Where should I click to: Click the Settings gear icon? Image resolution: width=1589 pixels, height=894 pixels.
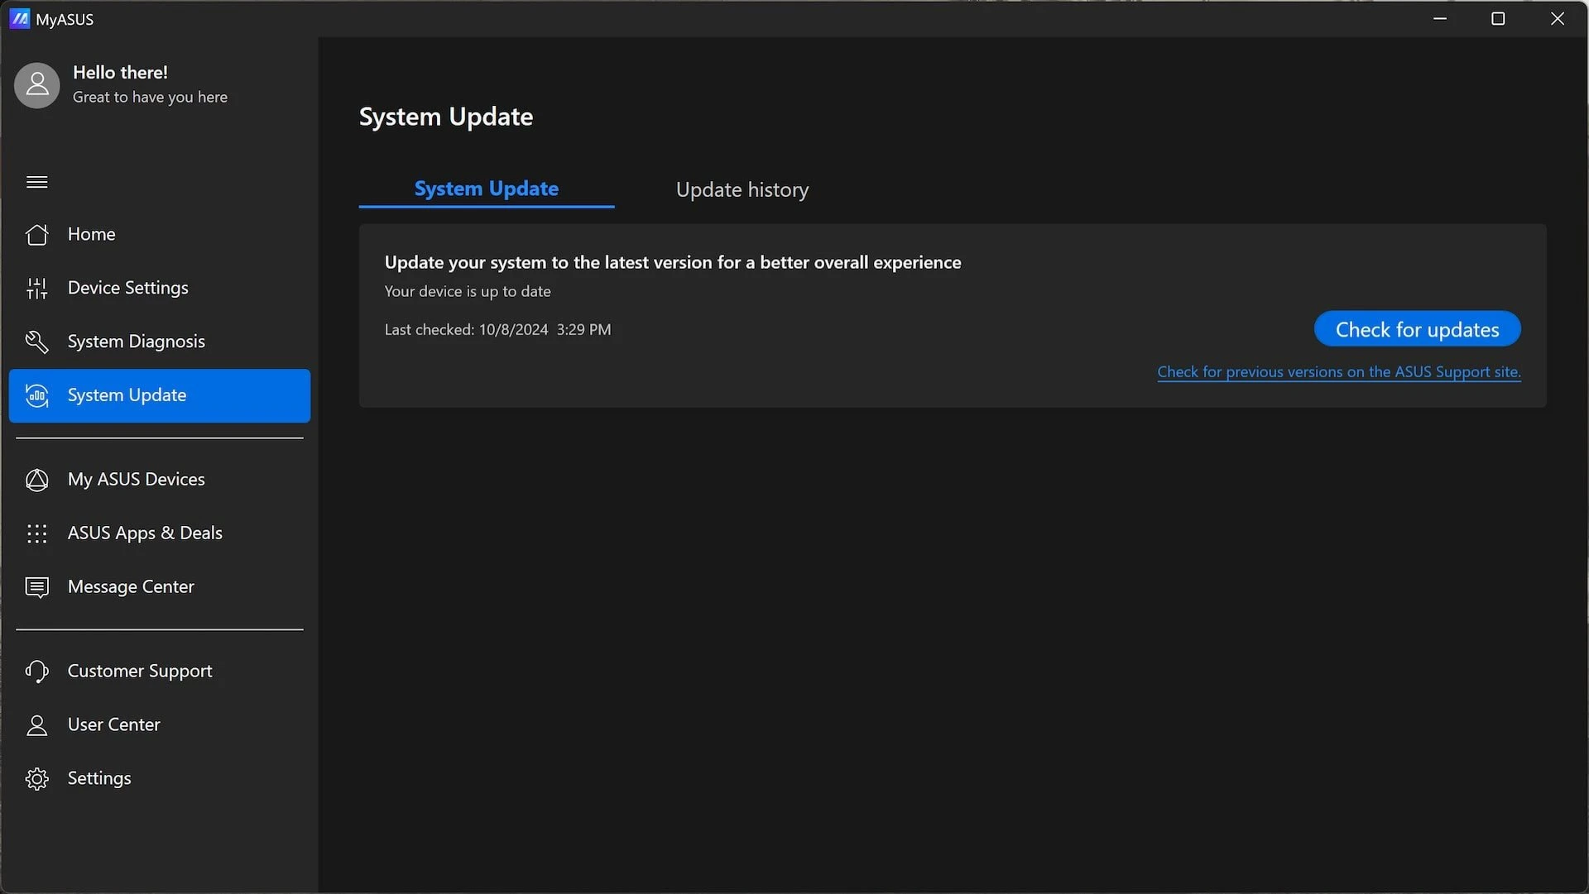tap(37, 779)
